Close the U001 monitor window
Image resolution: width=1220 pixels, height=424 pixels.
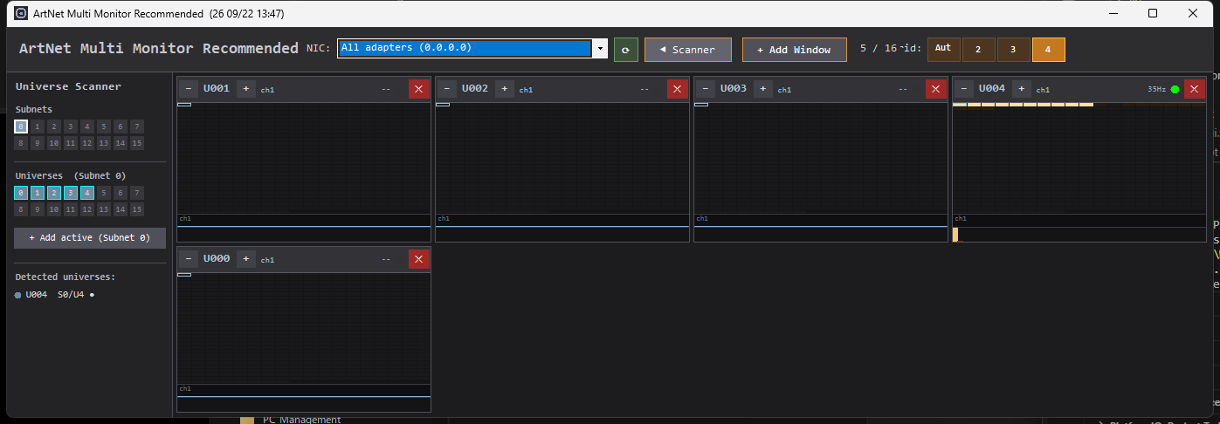pyautogui.click(x=418, y=89)
